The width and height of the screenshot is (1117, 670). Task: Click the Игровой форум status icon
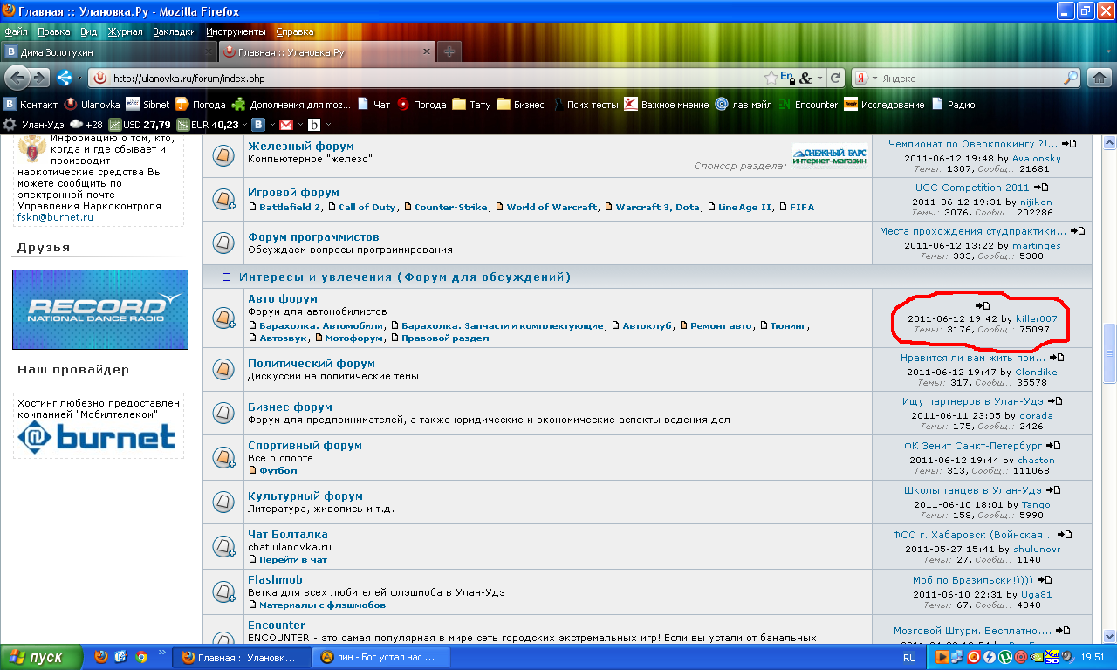pyautogui.click(x=223, y=200)
